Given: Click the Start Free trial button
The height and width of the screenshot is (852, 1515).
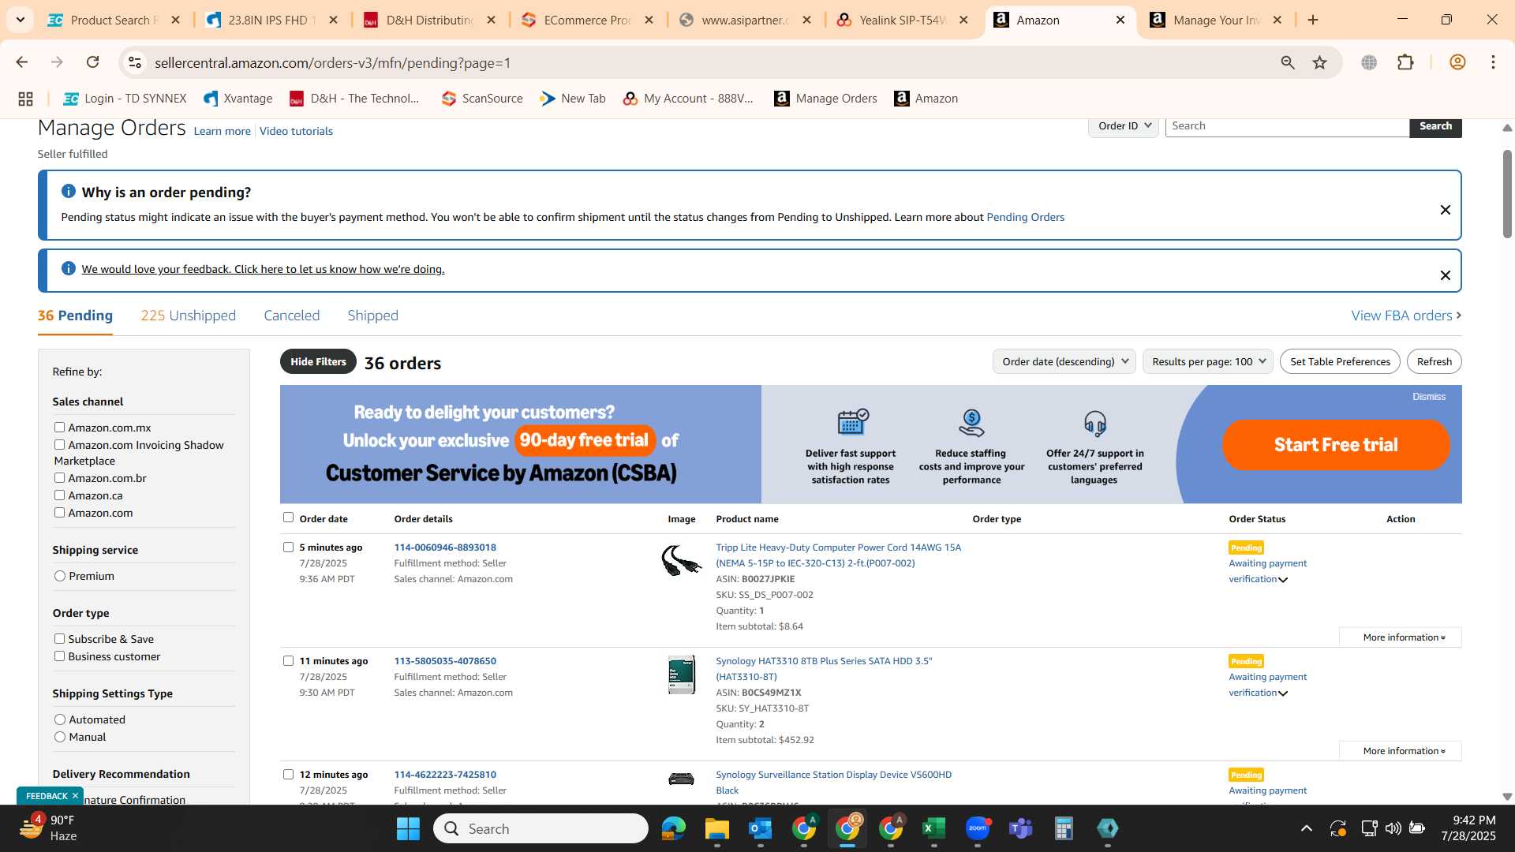Looking at the screenshot, I should pyautogui.click(x=1336, y=445).
